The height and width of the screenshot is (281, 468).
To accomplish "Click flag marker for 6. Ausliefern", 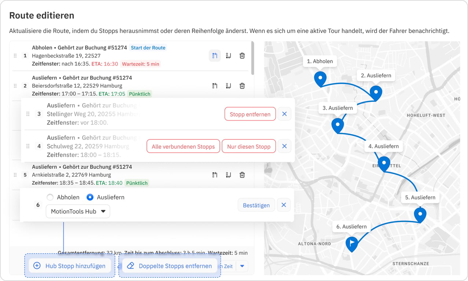I will point(352,244).
